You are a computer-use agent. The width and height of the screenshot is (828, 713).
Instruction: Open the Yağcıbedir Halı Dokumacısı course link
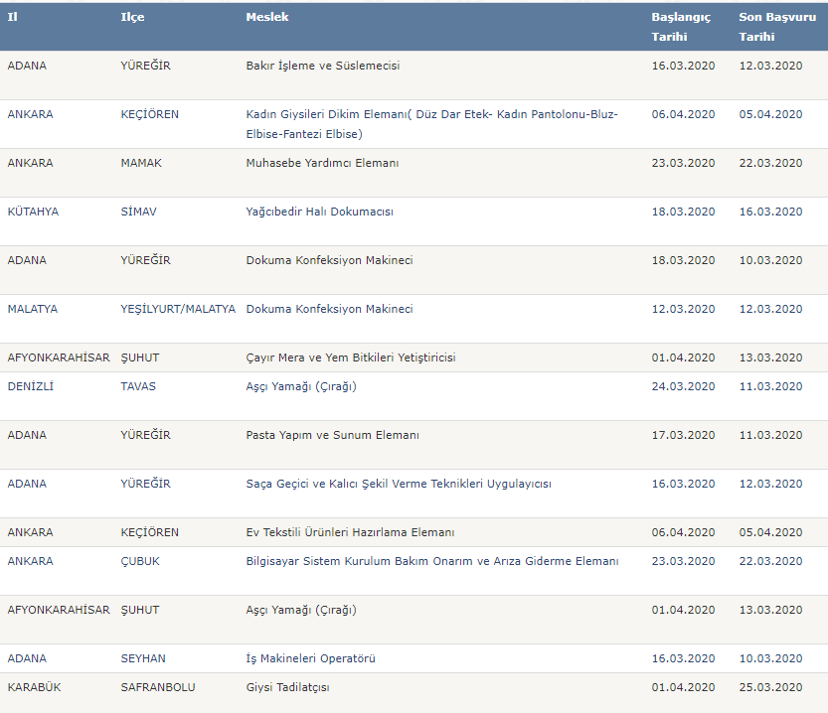coord(319,212)
